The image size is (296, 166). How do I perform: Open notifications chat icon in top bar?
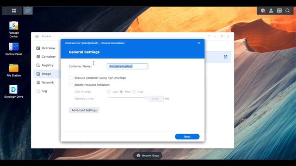point(263,11)
